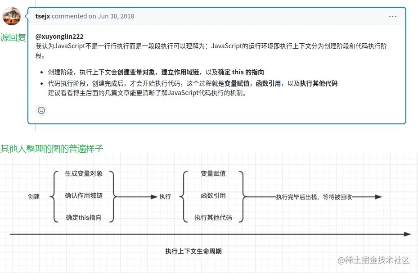The width and height of the screenshot is (418, 273).
Task: Click the diagram's '函数引用' item
Action: click(x=213, y=196)
